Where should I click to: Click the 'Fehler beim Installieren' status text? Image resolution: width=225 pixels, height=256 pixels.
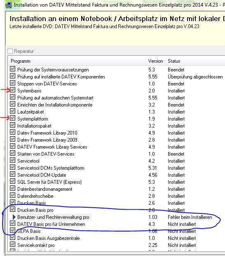click(x=190, y=217)
